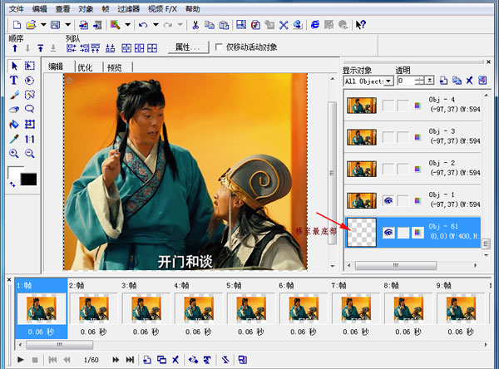Toggle lock box for Obj - 4
Screen dimensions: 499x369
[x=403, y=106]
